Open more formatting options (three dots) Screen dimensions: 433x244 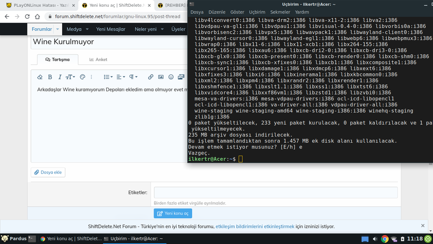tap(91, 77)
